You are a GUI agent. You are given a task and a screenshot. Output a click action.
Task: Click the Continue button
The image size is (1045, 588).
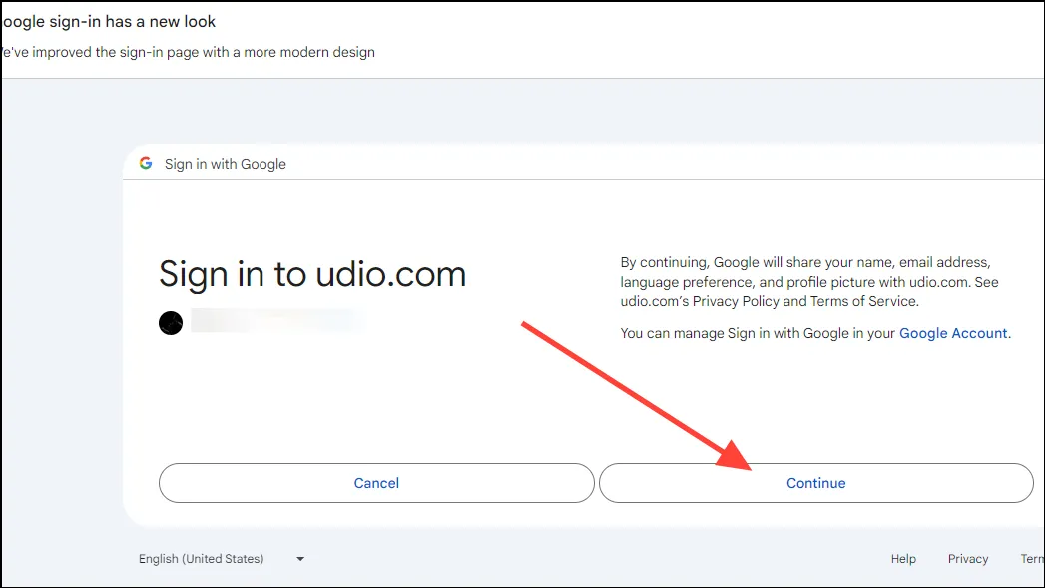tap(815, 483)
